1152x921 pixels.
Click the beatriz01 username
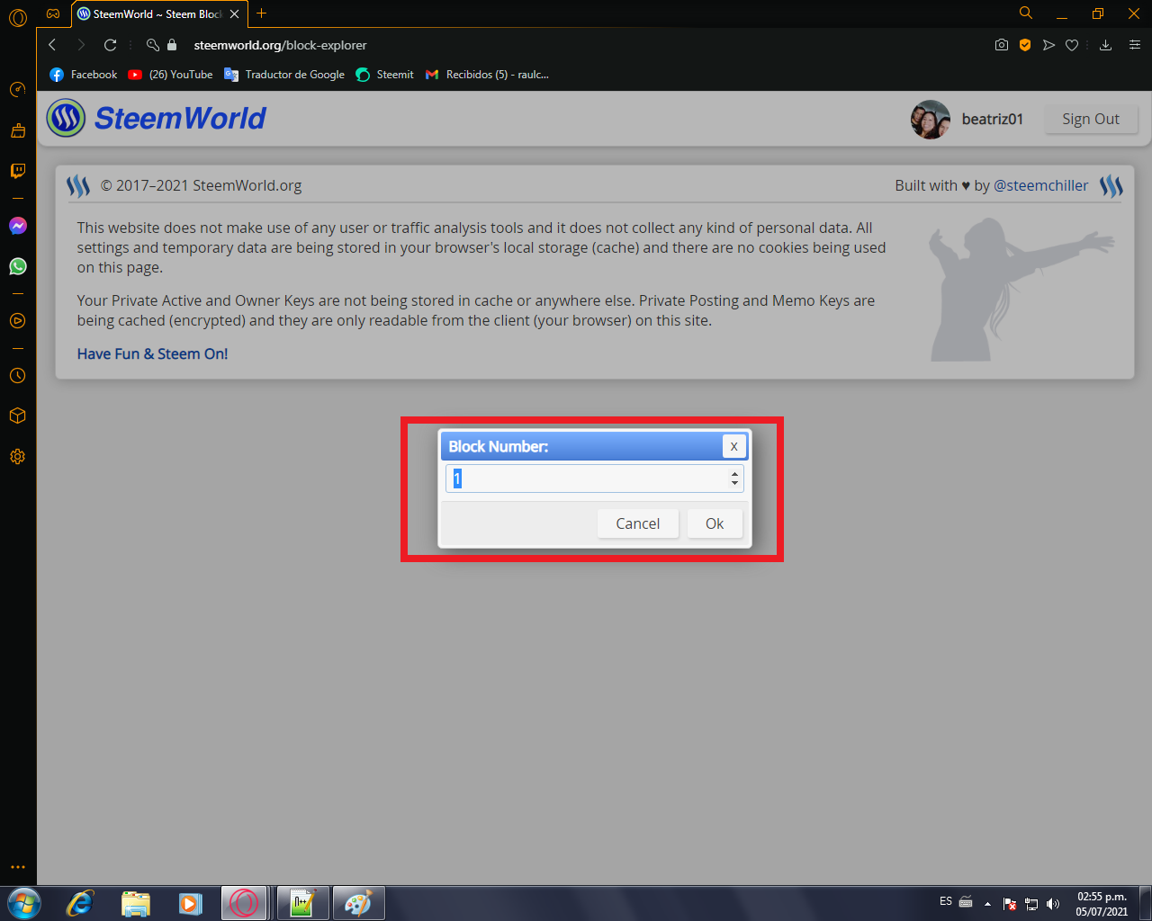[992, 119]
